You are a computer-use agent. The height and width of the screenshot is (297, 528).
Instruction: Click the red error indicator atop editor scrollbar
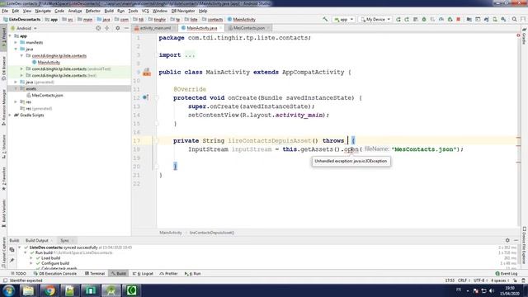click(518, 35)
